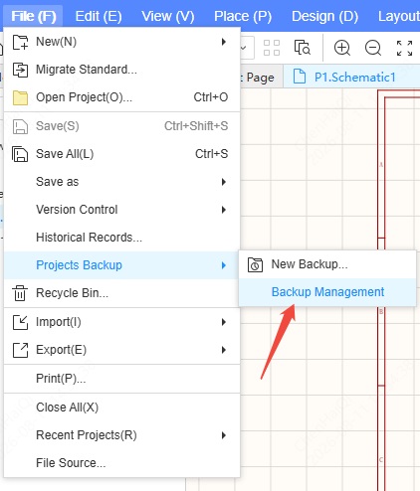
Task: Expand the Version Control submenu arrow
Action: coord(224,210)
